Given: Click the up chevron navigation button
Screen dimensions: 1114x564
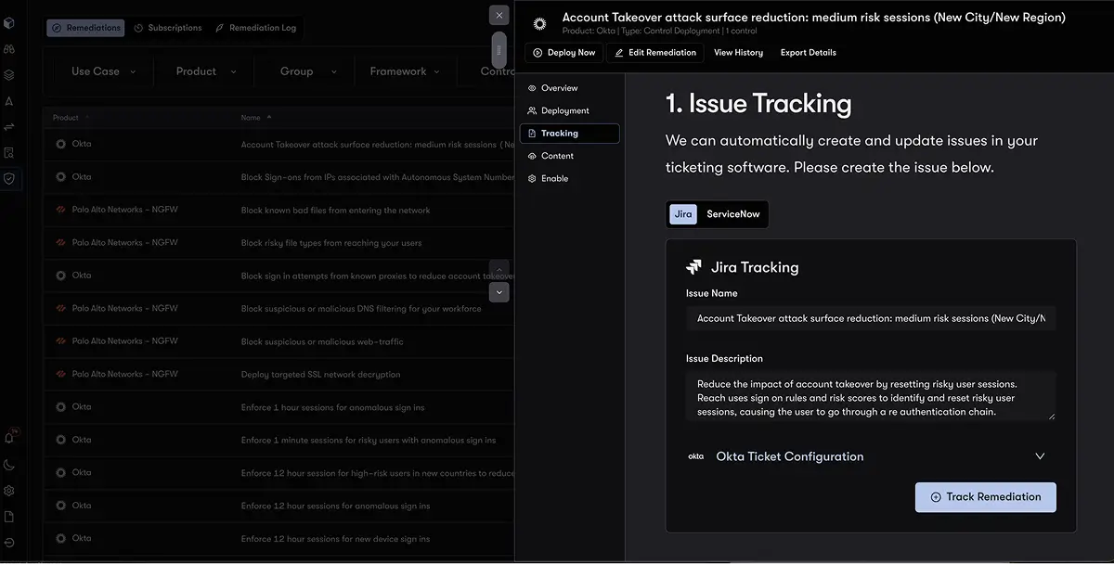Looking at the screenshot, I should coord(499,269).
